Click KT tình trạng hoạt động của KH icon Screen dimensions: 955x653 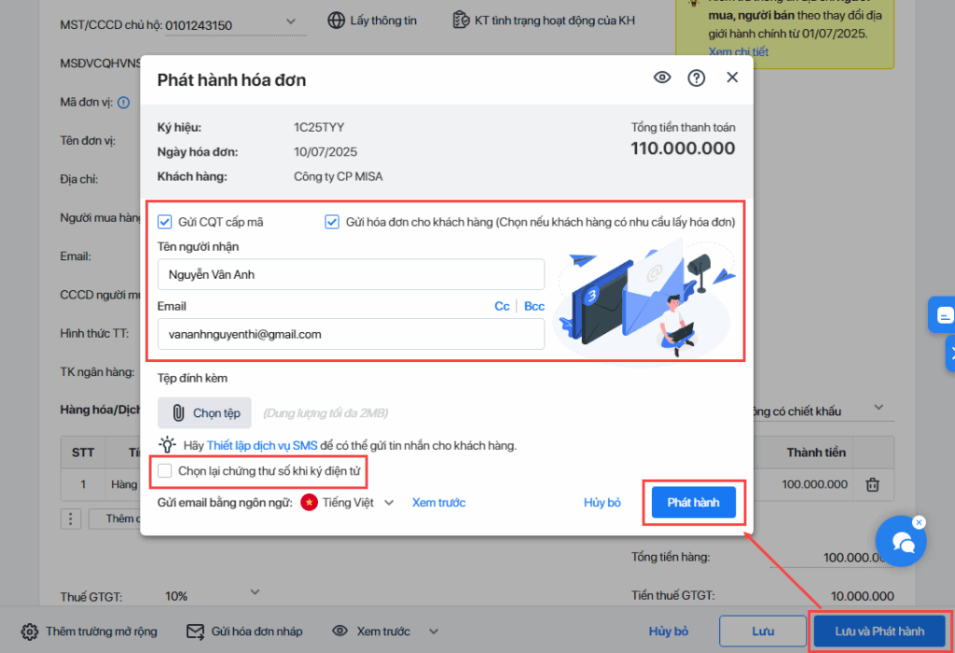(x=461, y=21)
